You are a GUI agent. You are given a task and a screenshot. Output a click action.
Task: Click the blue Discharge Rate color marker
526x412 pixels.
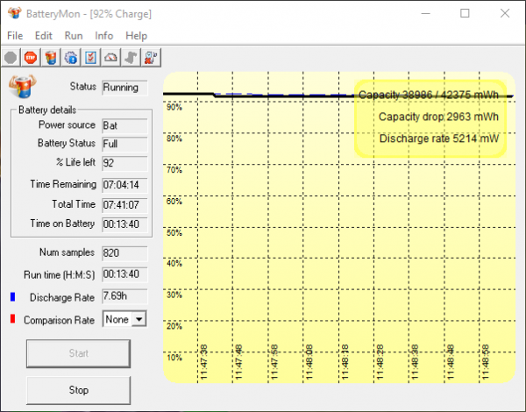pyautogui.click(x=13, y=297)
